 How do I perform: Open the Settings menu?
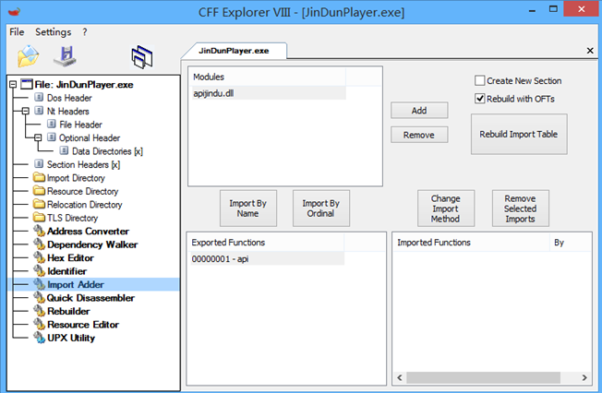[53, 32]
